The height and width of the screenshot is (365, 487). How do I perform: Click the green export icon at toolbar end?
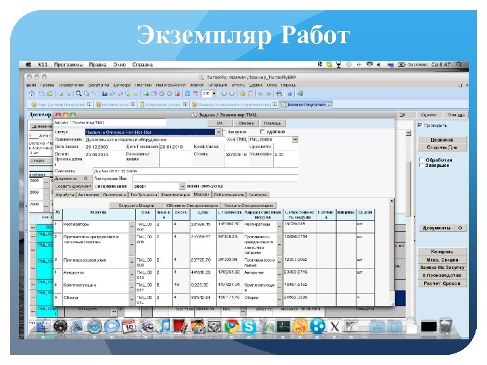point(300,93)
